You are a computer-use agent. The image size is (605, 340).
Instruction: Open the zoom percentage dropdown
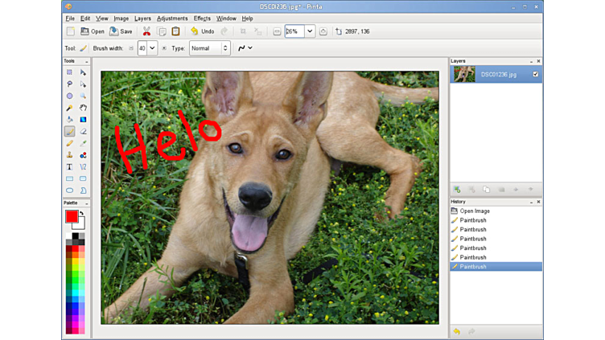tap(310, 31)
